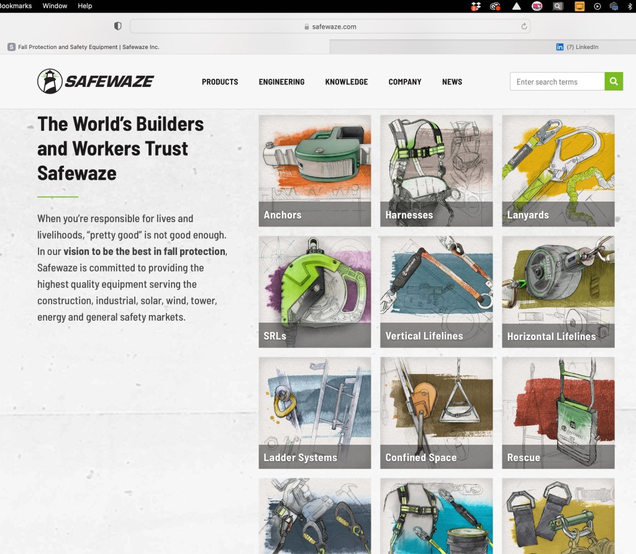Image resolution: width=636 pixels, height=554 pixels.
Task: Open the Dropbox menu bar icon
Action: click(475, 6)
